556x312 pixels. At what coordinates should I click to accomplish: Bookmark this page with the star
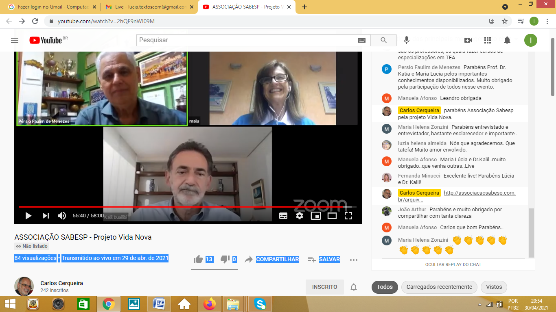505,21
